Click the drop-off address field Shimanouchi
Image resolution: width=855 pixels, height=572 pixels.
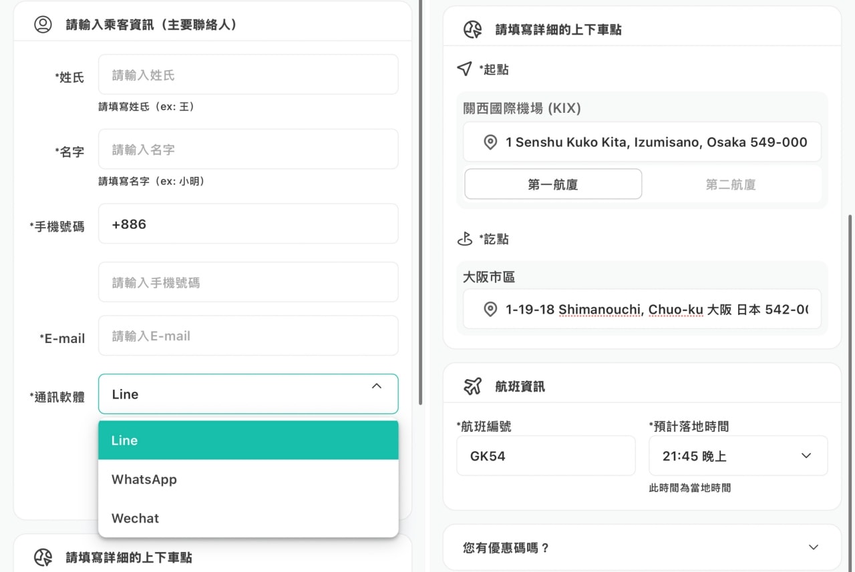pyautogui.click(x=642, y=309)
